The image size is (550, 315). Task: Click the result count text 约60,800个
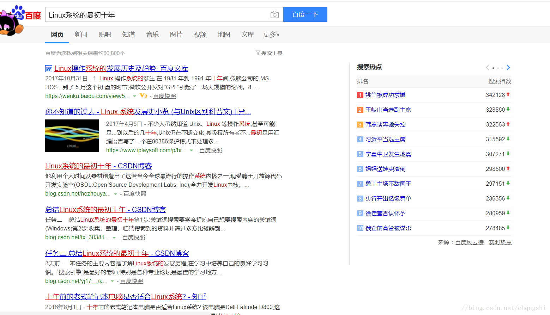(111, 53)
